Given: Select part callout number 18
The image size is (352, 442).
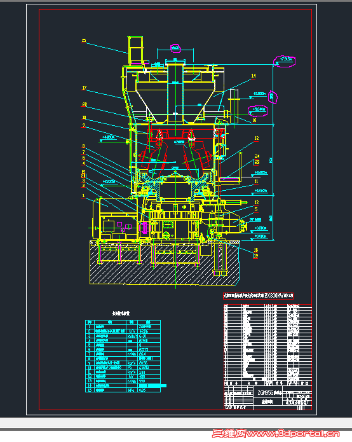Looking at the screenshot, I should [x=256, y=250].
